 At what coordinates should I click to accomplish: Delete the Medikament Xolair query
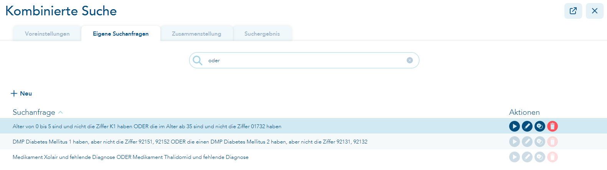[x=553, y=157]
